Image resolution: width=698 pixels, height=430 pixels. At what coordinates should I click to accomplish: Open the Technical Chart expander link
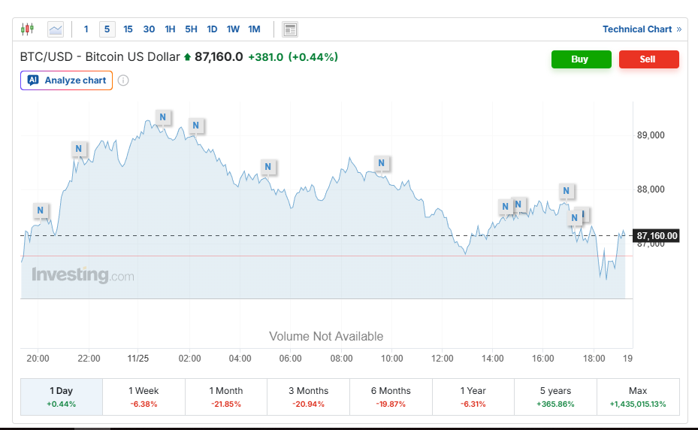(x=642, y=29)
